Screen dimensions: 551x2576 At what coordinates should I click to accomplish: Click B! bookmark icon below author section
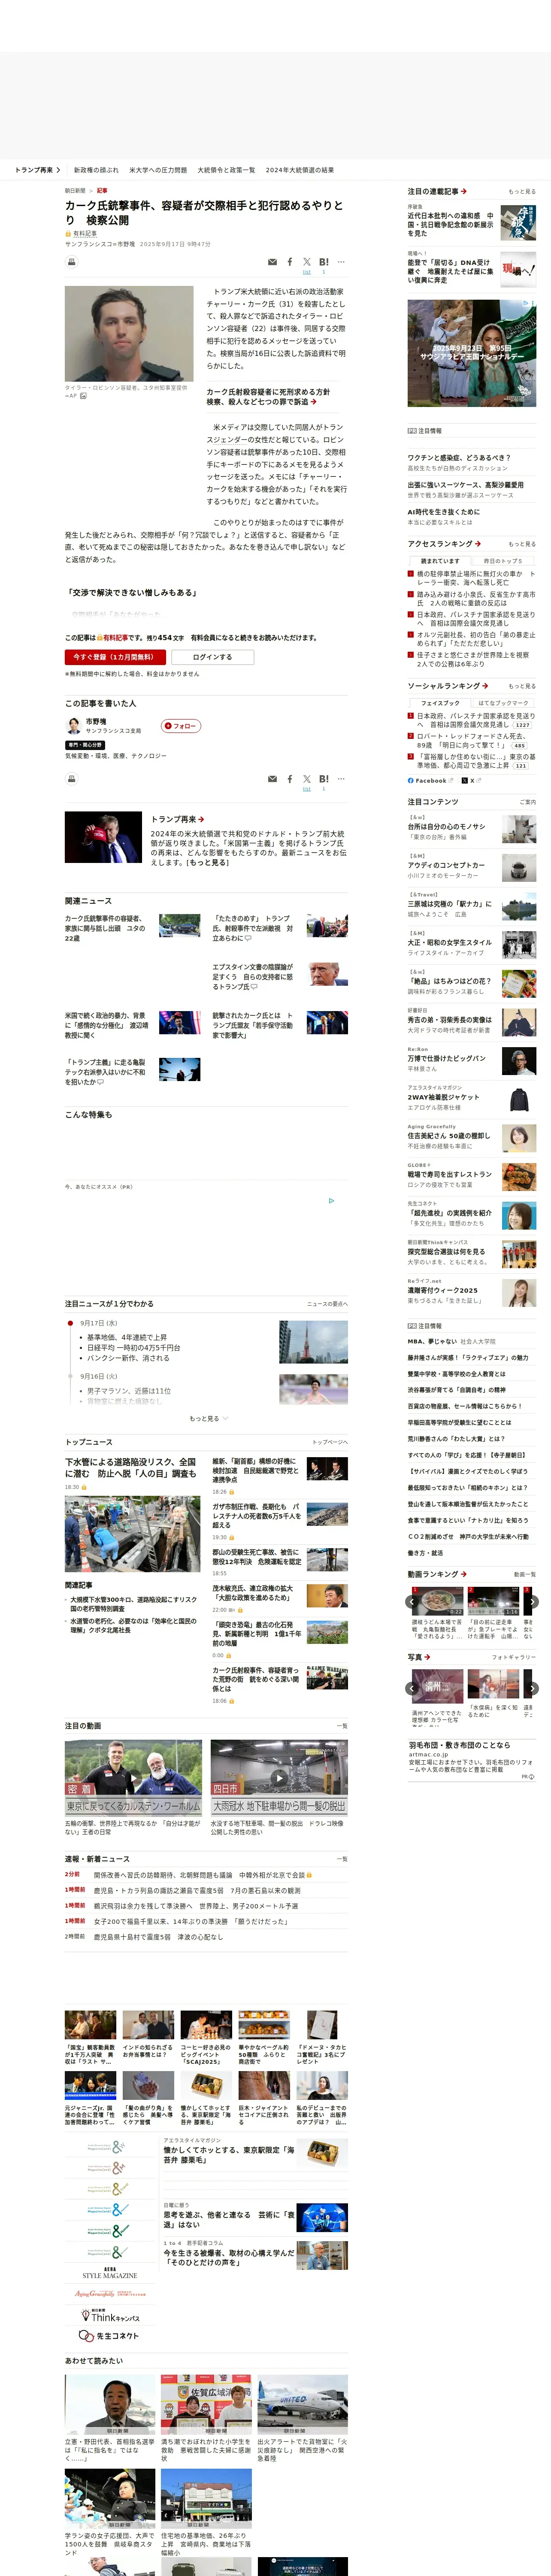click(x=324, y=779)
